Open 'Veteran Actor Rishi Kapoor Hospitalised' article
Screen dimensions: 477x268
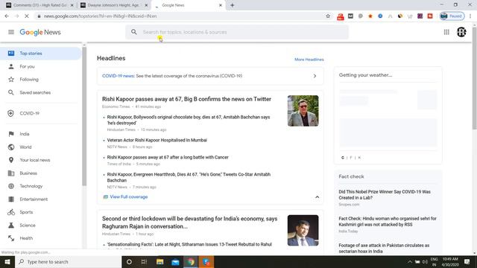(x=157, y=140)
